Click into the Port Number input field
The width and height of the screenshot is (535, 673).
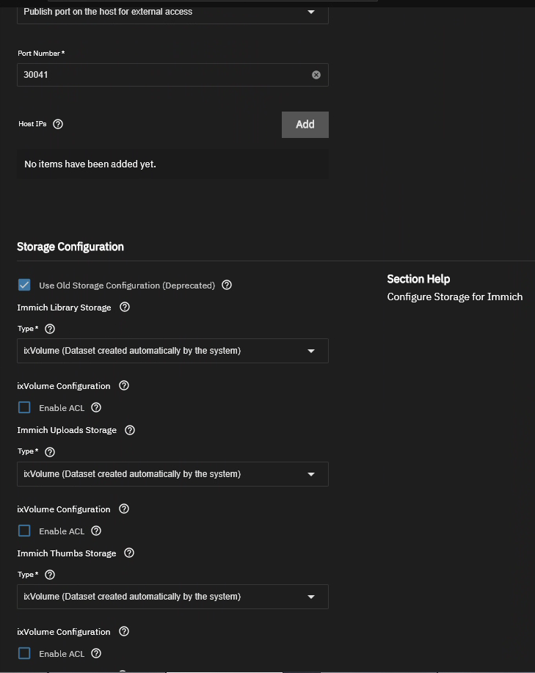coord(161,75)
